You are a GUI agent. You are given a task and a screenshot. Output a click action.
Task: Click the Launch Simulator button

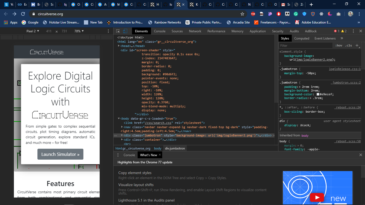(60, 154)
